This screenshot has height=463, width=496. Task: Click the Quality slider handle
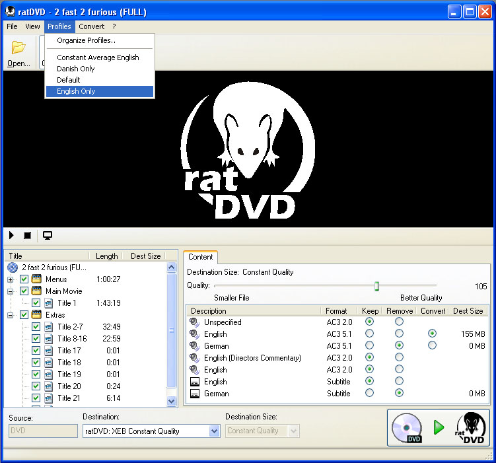click(x=376, y=286)
